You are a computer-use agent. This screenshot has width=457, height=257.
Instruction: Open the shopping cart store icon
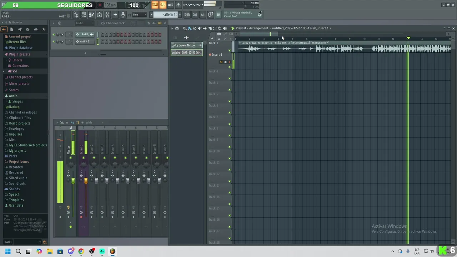pyautogui.click(x=219, y=15)
